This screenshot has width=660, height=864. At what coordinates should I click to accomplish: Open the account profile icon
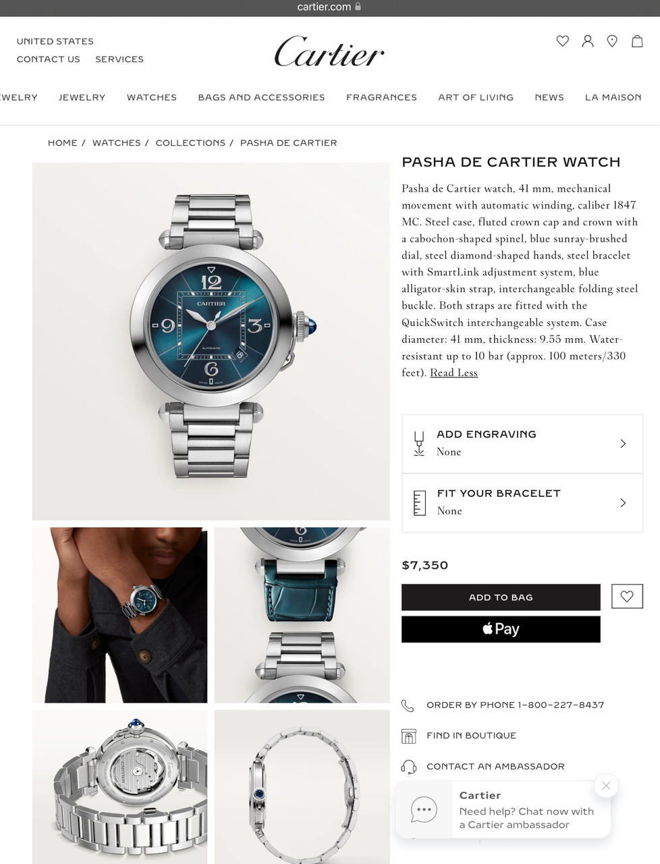[x=588, y=41]
